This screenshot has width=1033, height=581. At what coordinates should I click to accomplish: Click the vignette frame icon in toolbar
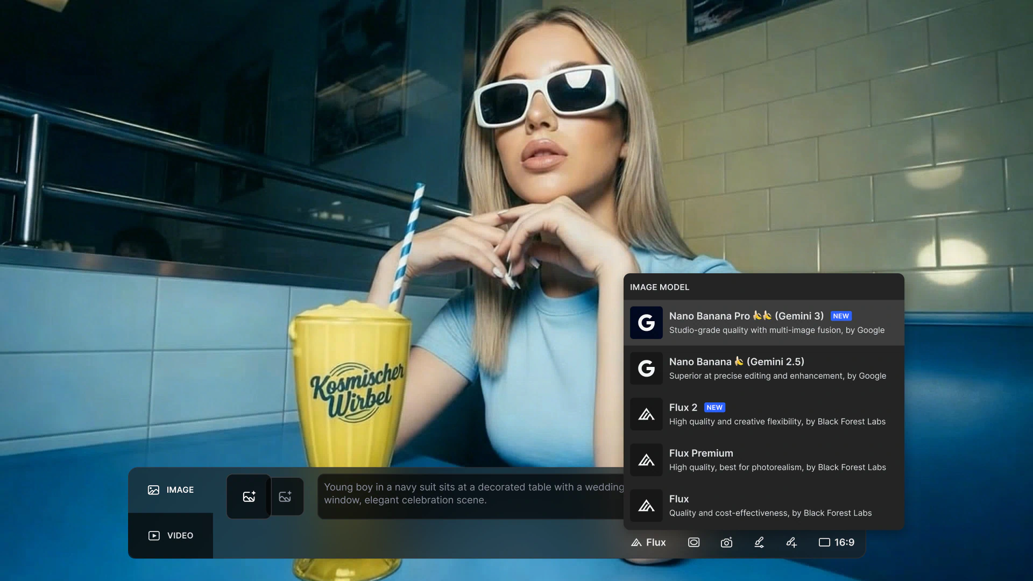point(694,542)
